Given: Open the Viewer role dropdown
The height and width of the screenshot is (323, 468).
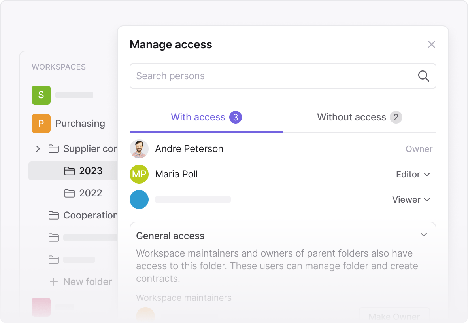Looking at the screenshot, I should coord(411,199).
